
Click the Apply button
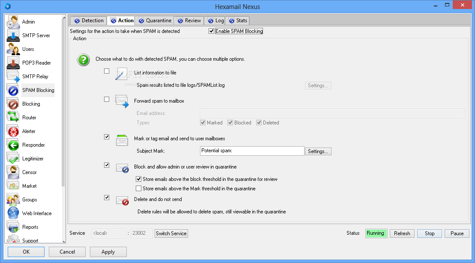point(108,252)
